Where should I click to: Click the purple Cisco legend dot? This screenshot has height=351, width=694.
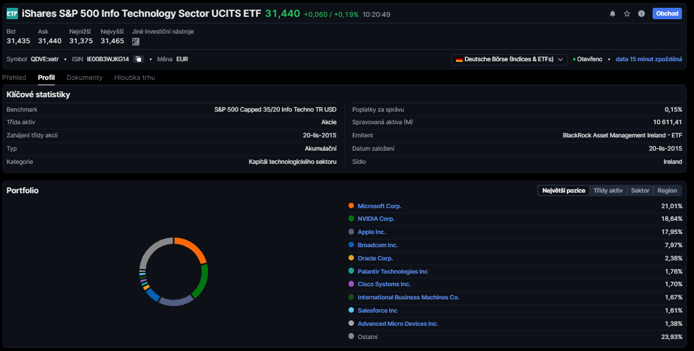[x=351, y=284]
